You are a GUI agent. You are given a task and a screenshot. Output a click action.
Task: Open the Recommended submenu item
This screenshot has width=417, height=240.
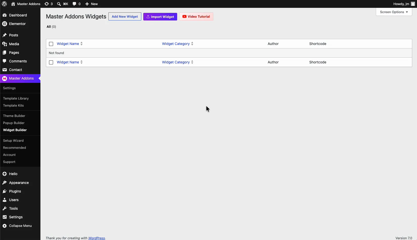pos(14,148)
